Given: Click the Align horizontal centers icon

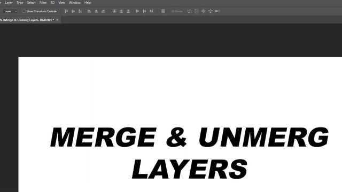Looking at the screenshot, I should pyautogui.click(x=96, y=11).
